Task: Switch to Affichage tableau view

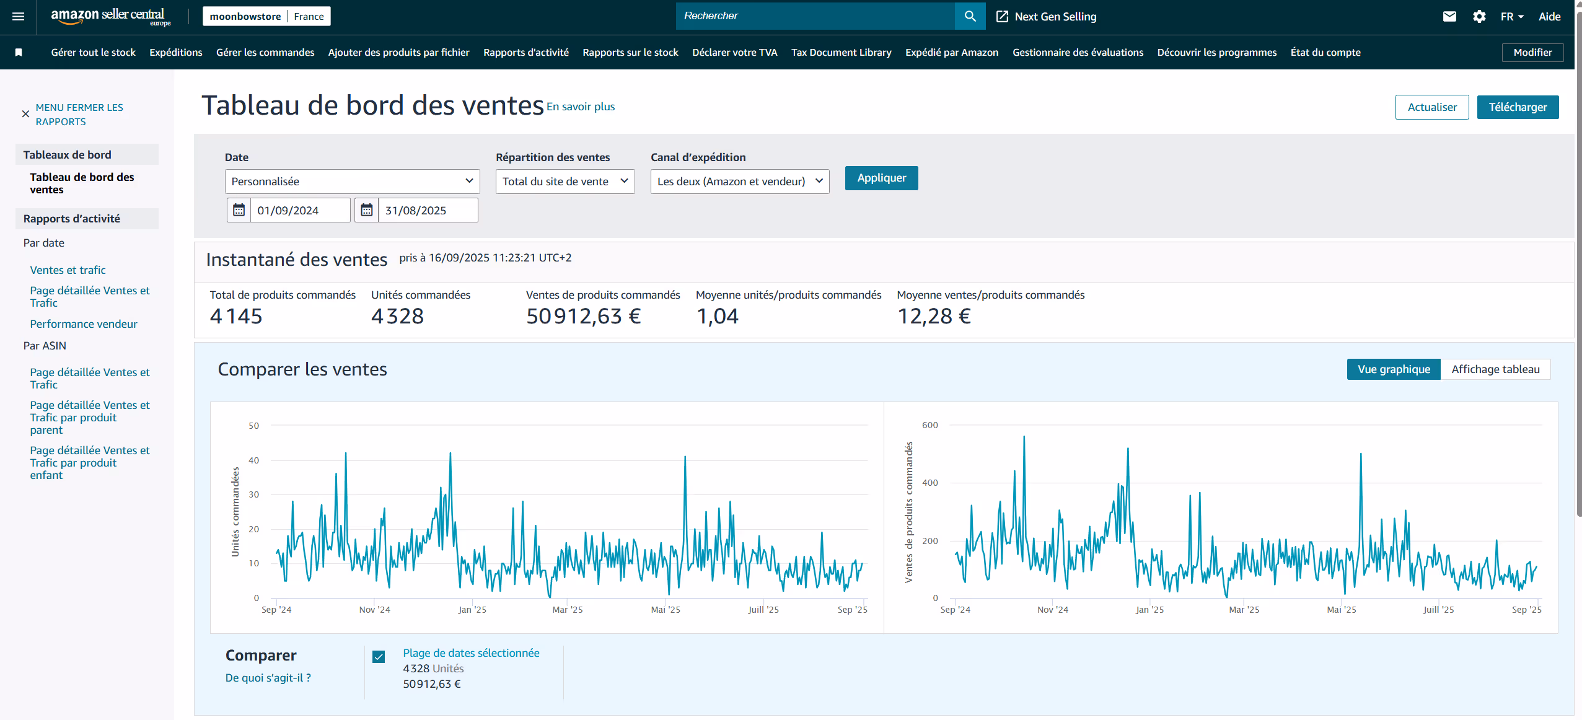Action: tap(1495, 369)
